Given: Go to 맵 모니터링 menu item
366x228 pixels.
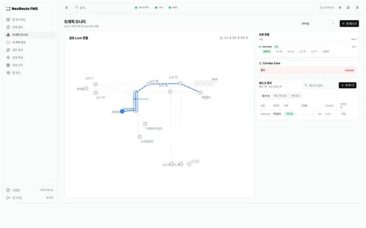Looking at the screenshot, I should point(30,20).
